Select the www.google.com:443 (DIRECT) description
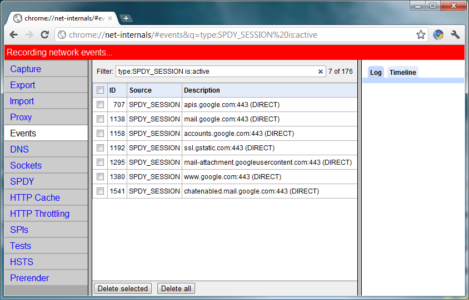Image resolution: width=469 pixels, height=300 pixels. point(232,176)
